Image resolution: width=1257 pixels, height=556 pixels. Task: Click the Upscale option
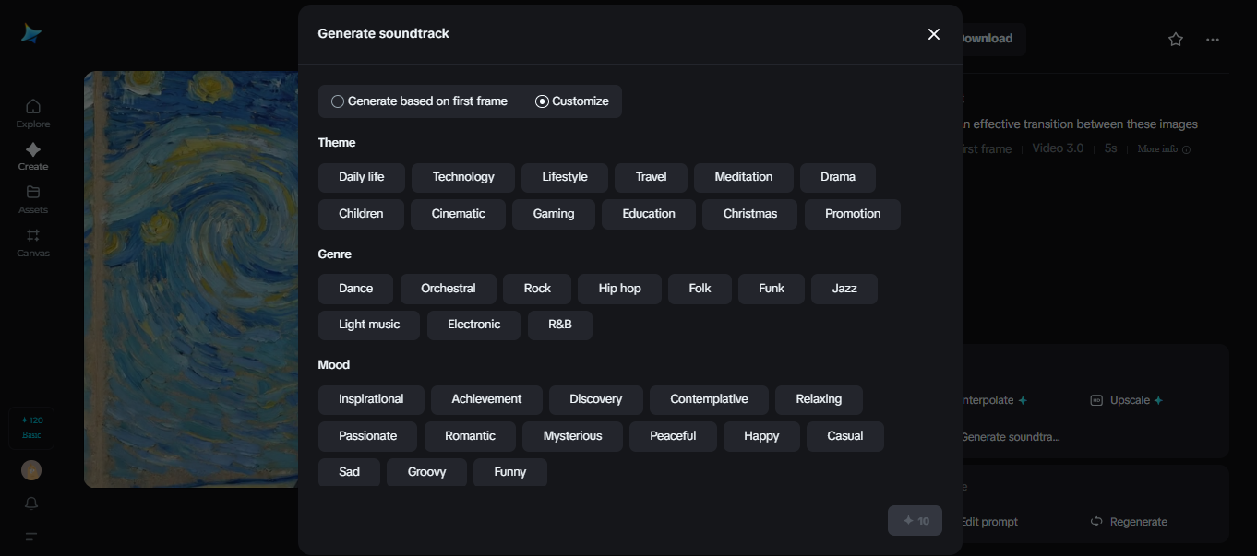(1129, 401)
